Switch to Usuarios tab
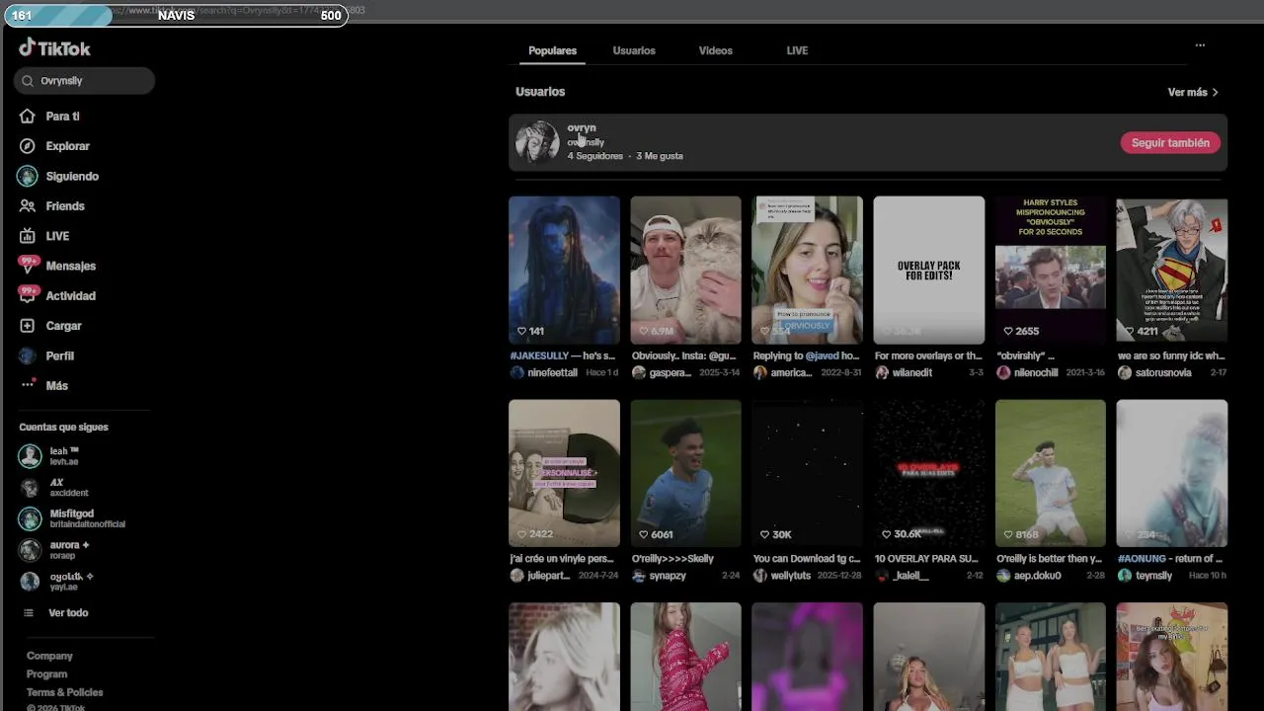Screen dimensions: 1264x711 pos(634,50)
